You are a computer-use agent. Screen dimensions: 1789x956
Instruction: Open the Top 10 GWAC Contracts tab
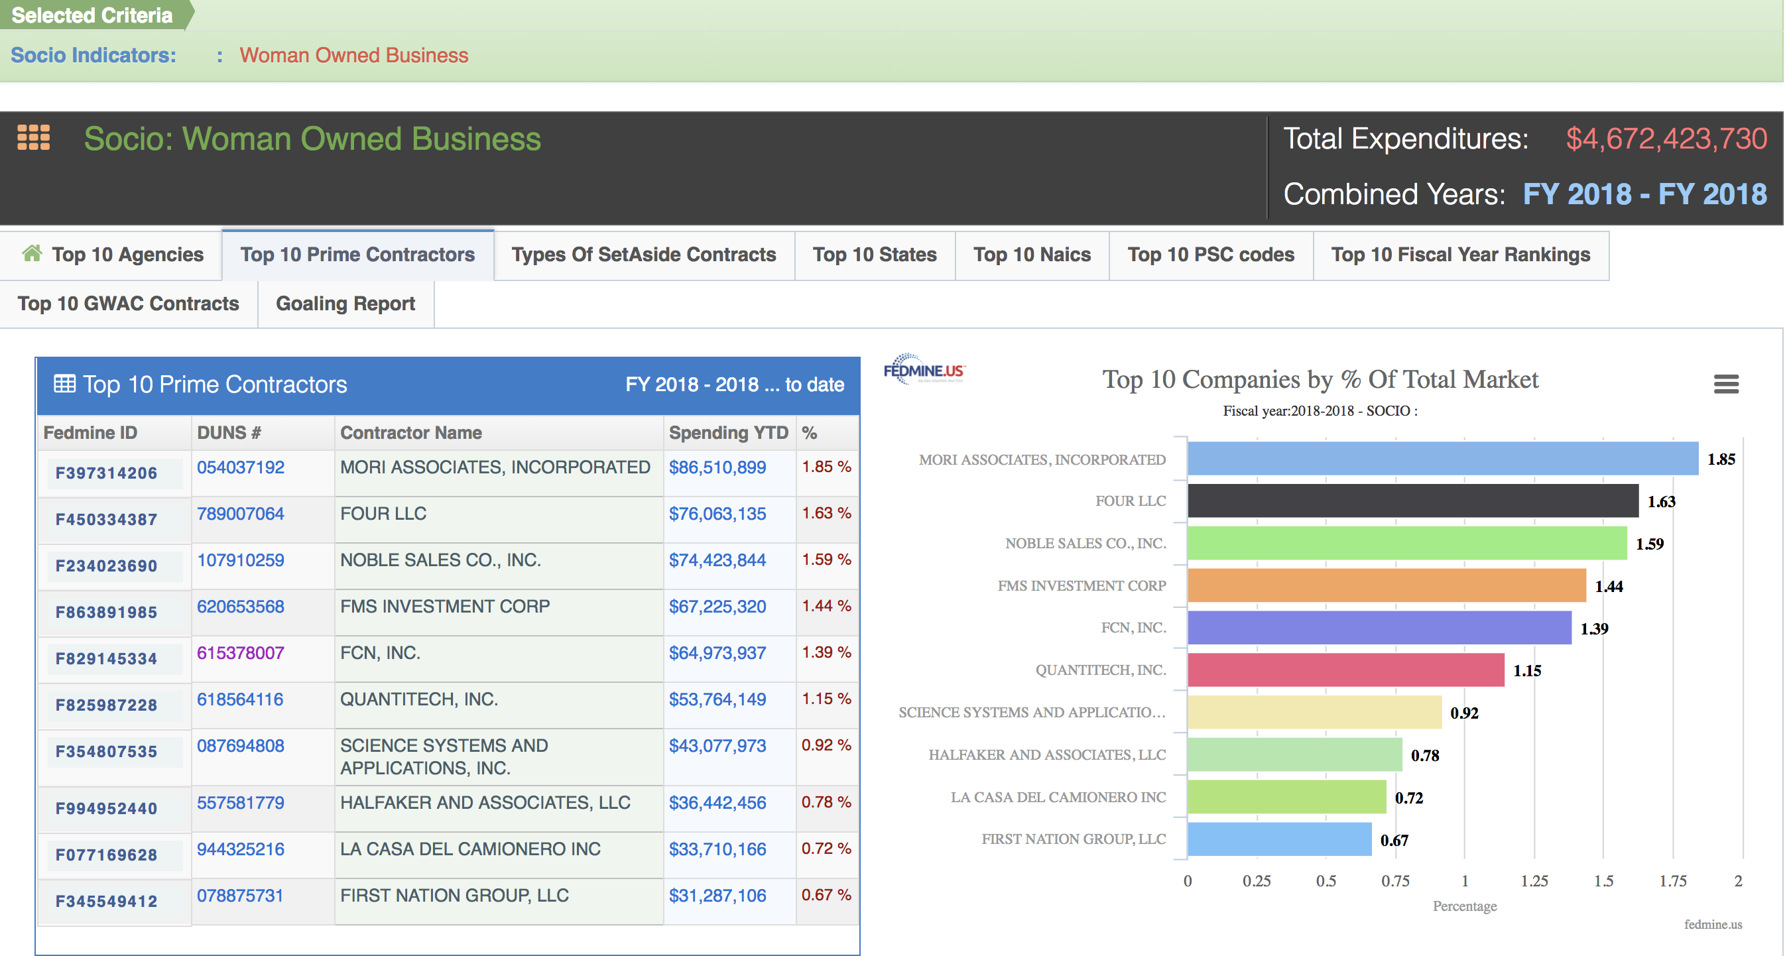point(129,304)
